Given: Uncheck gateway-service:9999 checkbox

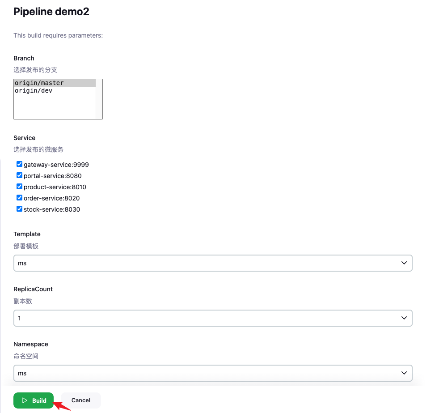Looking at the screenshot, I should [x=19, y=164].
